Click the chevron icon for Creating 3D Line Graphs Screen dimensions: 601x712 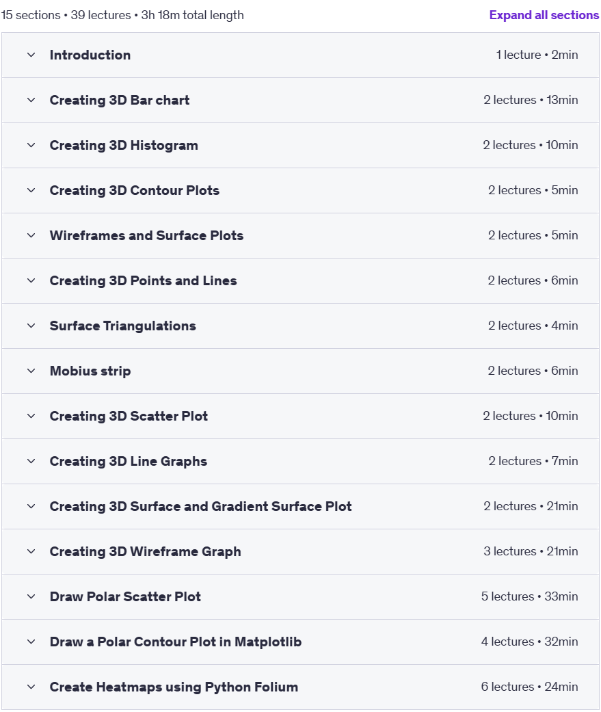(x=31, y=462)
